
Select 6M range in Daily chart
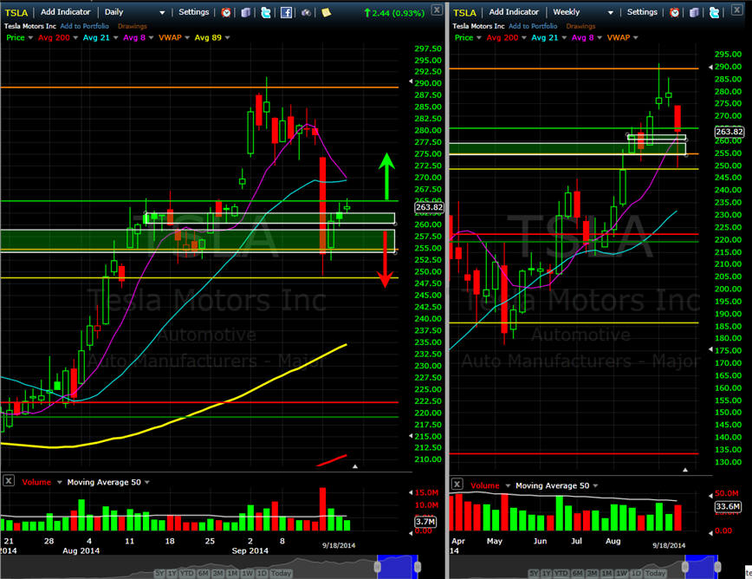[x=204, y=573]
